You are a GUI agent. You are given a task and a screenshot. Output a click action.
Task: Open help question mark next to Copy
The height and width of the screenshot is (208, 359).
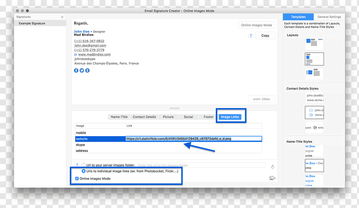point(251,36)
